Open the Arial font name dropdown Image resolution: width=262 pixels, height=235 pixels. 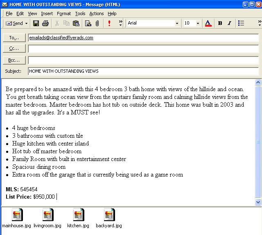pyautogui.click(x=177, y=23)
